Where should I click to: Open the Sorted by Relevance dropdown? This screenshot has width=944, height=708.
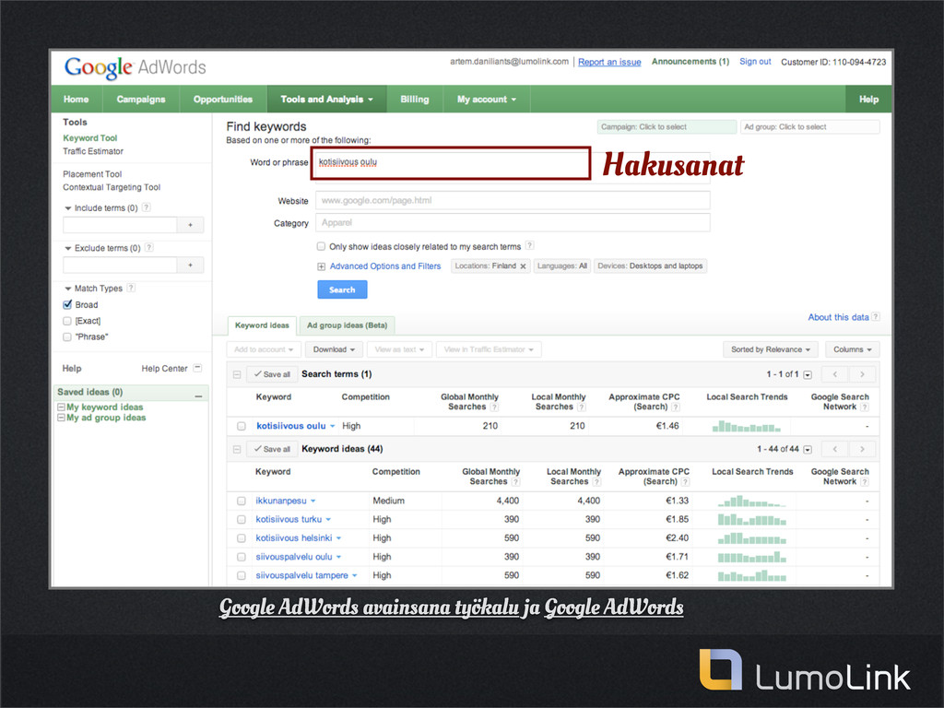coord(771,349)
